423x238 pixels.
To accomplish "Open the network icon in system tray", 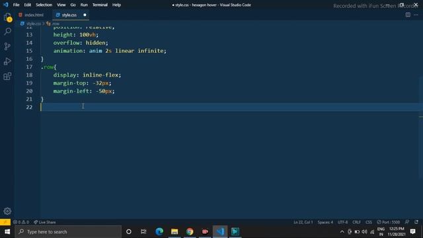I will pyautogui.click(x=372, y=231).
